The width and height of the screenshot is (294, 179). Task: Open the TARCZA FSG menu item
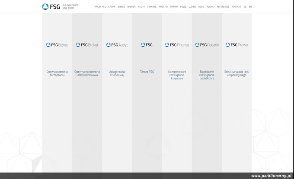tap(99, 7)
